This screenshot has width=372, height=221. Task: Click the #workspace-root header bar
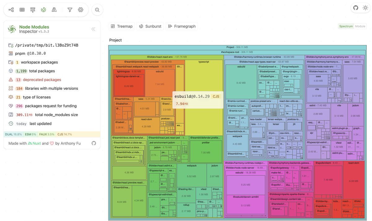[238, 52]
